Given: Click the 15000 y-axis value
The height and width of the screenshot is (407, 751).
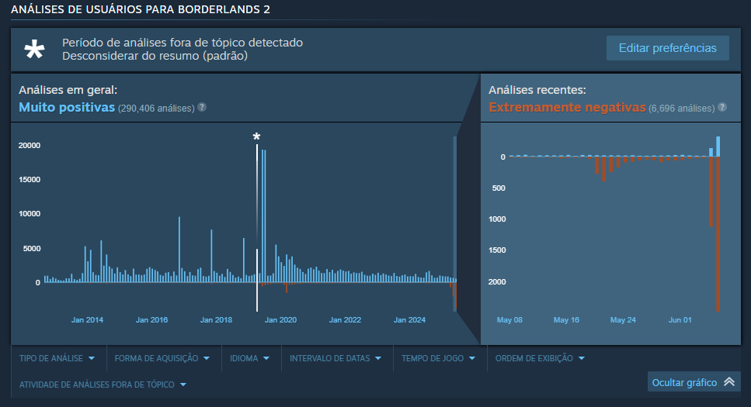Looking at the screenshot, I should tap(30, 179).
